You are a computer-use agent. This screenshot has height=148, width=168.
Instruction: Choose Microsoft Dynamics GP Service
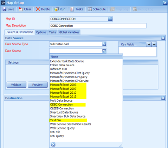coord(86,81)
